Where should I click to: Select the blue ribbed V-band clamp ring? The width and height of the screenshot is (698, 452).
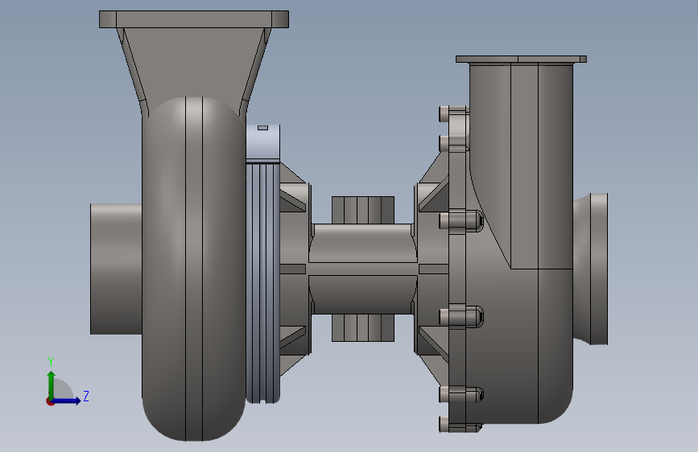[262, 282]
